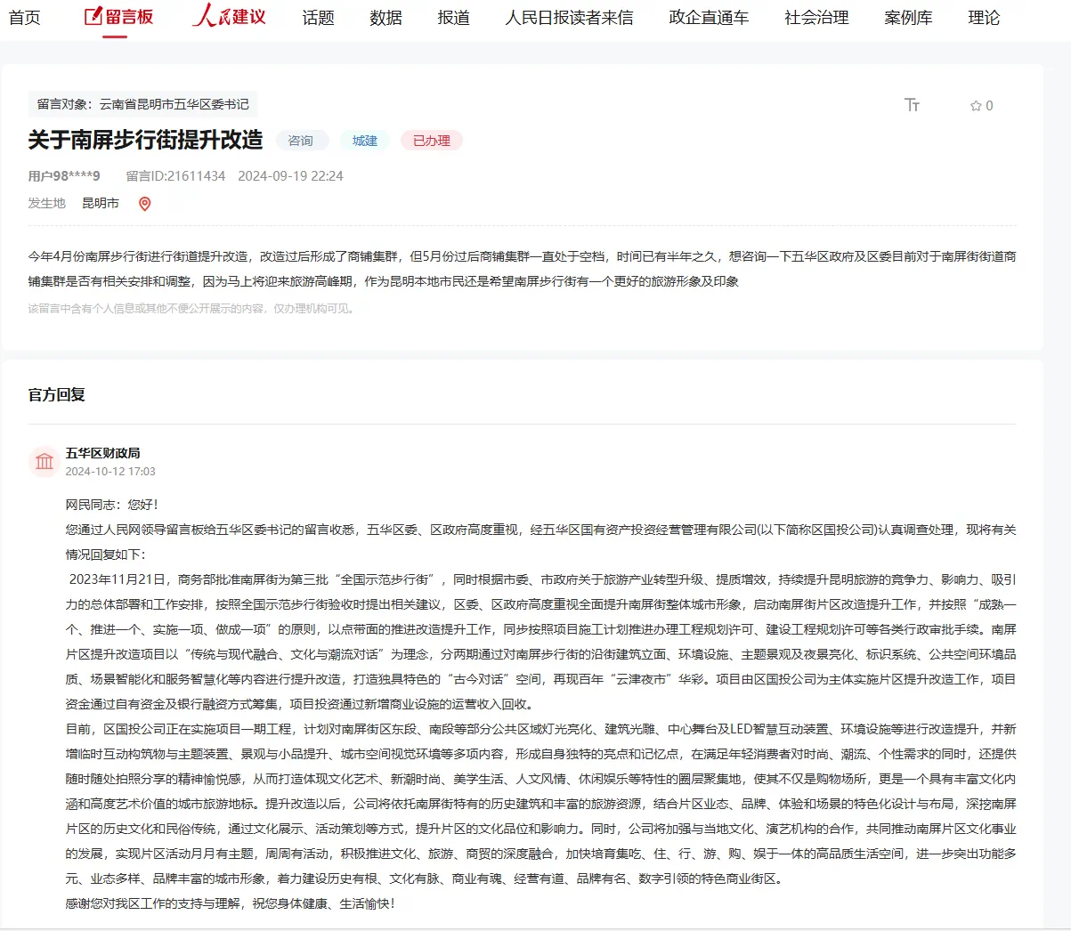Navigate to 政企直通车
The image size is (1071, 931).
[709, 18]
